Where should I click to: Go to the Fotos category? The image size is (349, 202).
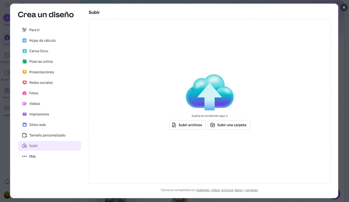click(x=49, y=93)
